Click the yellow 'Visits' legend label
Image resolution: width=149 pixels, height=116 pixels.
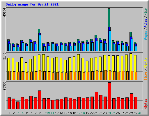pyautogui.click(x=146, y=63)
